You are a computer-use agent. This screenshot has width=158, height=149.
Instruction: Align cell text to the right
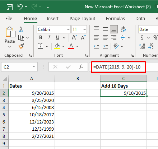pyautogui.click(x=114, y=38)
